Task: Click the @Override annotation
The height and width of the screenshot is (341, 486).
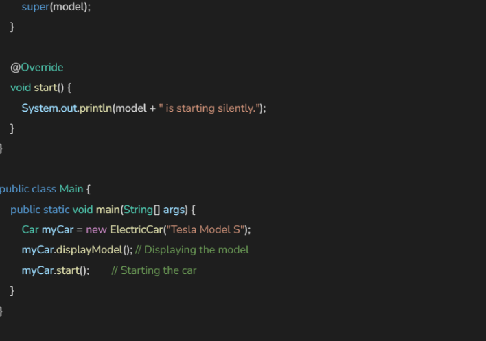Action: point(36,67)
